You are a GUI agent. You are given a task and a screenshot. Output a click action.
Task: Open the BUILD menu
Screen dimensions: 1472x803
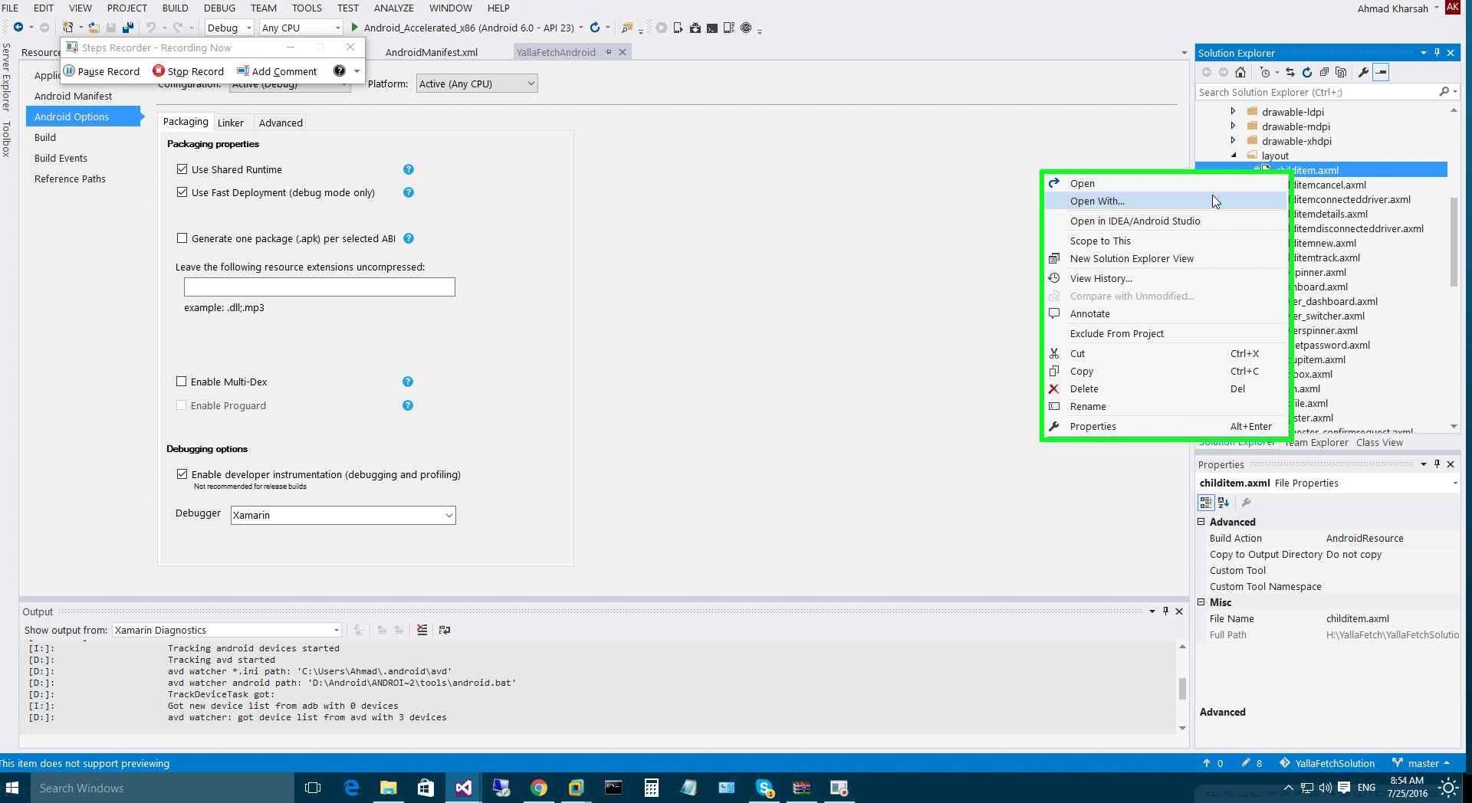(x=175, y=8)
